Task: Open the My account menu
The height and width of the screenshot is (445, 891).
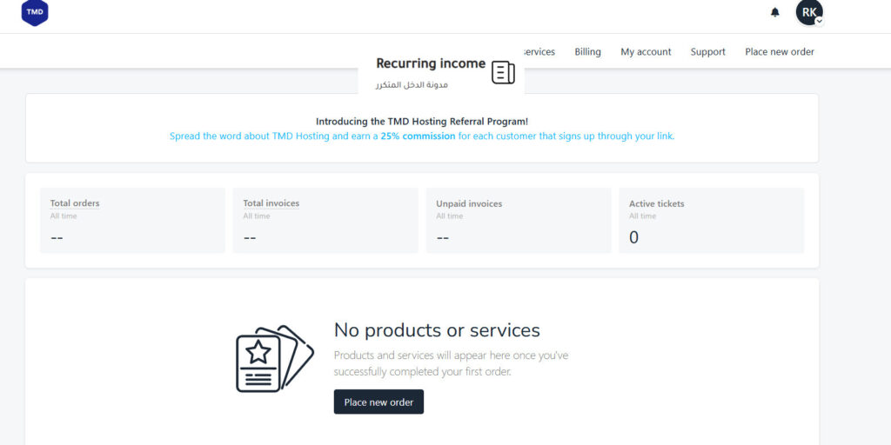Action: click(646, 51)
